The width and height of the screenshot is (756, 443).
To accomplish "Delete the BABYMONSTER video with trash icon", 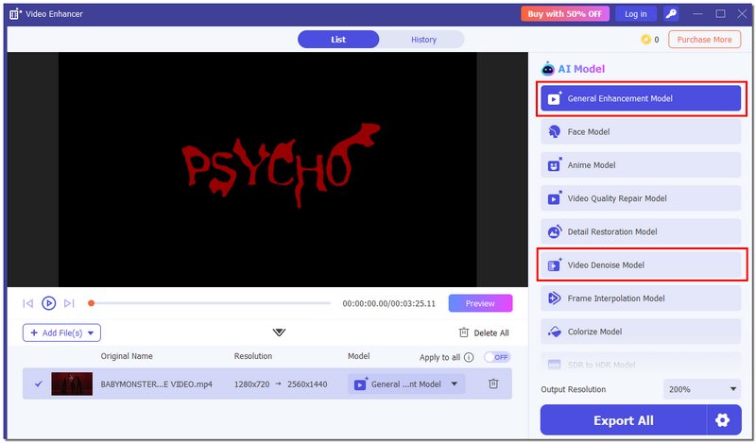I will [493, 383].
